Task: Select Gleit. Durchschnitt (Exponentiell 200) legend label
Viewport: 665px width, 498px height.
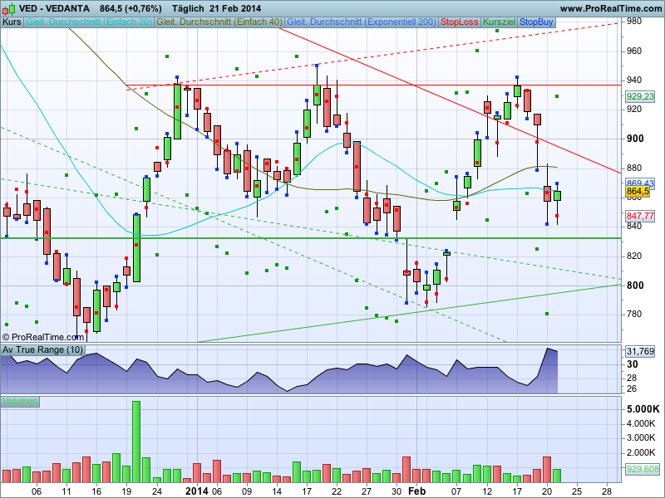Action: click(x=362, y=22)
